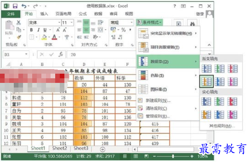The image size is (250, 162).
Task: Open 图标集 icon sets submenu
Action: pos(168,90)
